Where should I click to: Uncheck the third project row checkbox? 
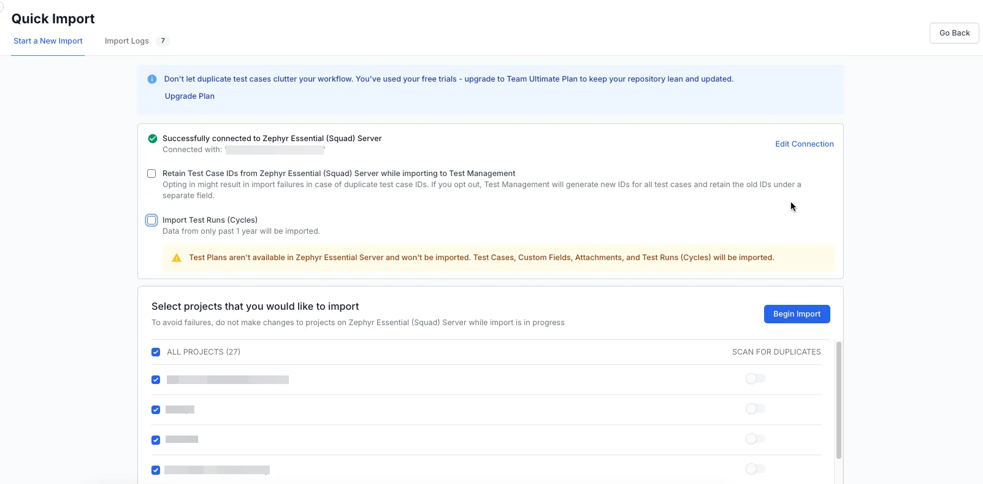[156, 440]
